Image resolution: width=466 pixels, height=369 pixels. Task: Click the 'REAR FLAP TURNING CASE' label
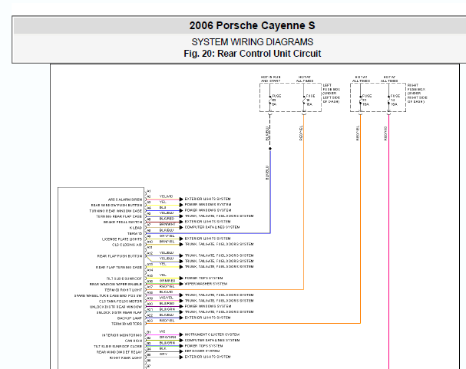(119, 268)
